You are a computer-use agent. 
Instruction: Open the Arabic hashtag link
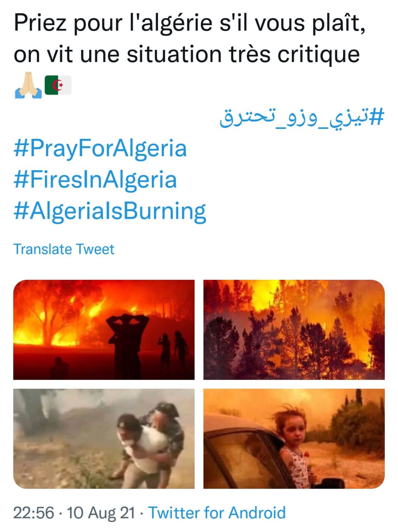302,117
